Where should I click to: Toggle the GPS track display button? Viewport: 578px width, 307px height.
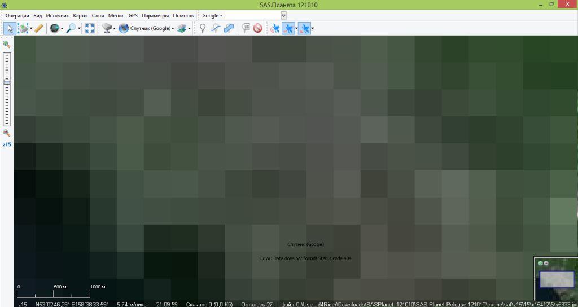click(x=288, y=28)
